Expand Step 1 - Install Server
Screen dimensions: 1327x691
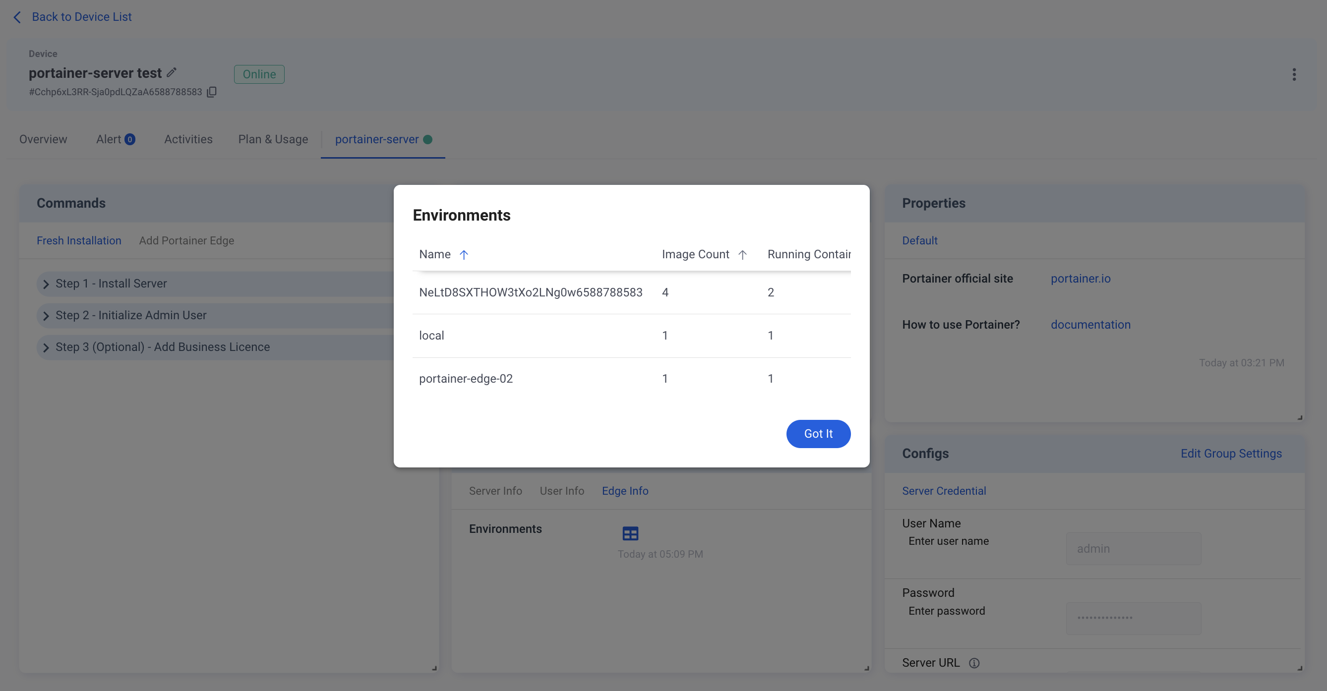tap(215, 284)
